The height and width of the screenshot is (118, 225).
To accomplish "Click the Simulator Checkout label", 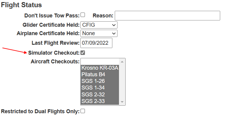I will (x=54, y=53).
